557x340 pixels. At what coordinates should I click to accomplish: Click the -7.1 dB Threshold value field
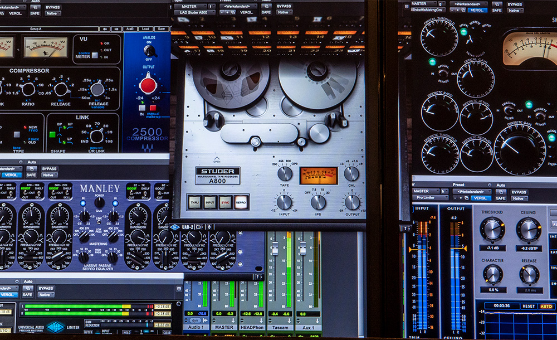pyautogui.click(x=492, y=248)
